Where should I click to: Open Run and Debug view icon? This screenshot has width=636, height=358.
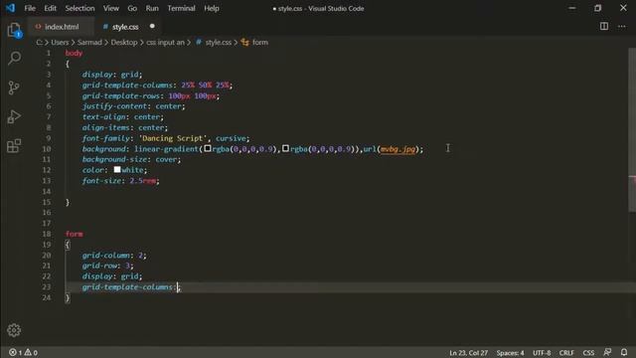point(14,117)
